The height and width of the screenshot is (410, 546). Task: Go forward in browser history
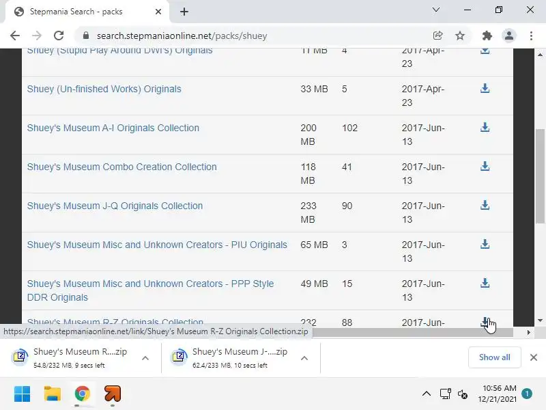pyautogui.click(x=37, y=36)
